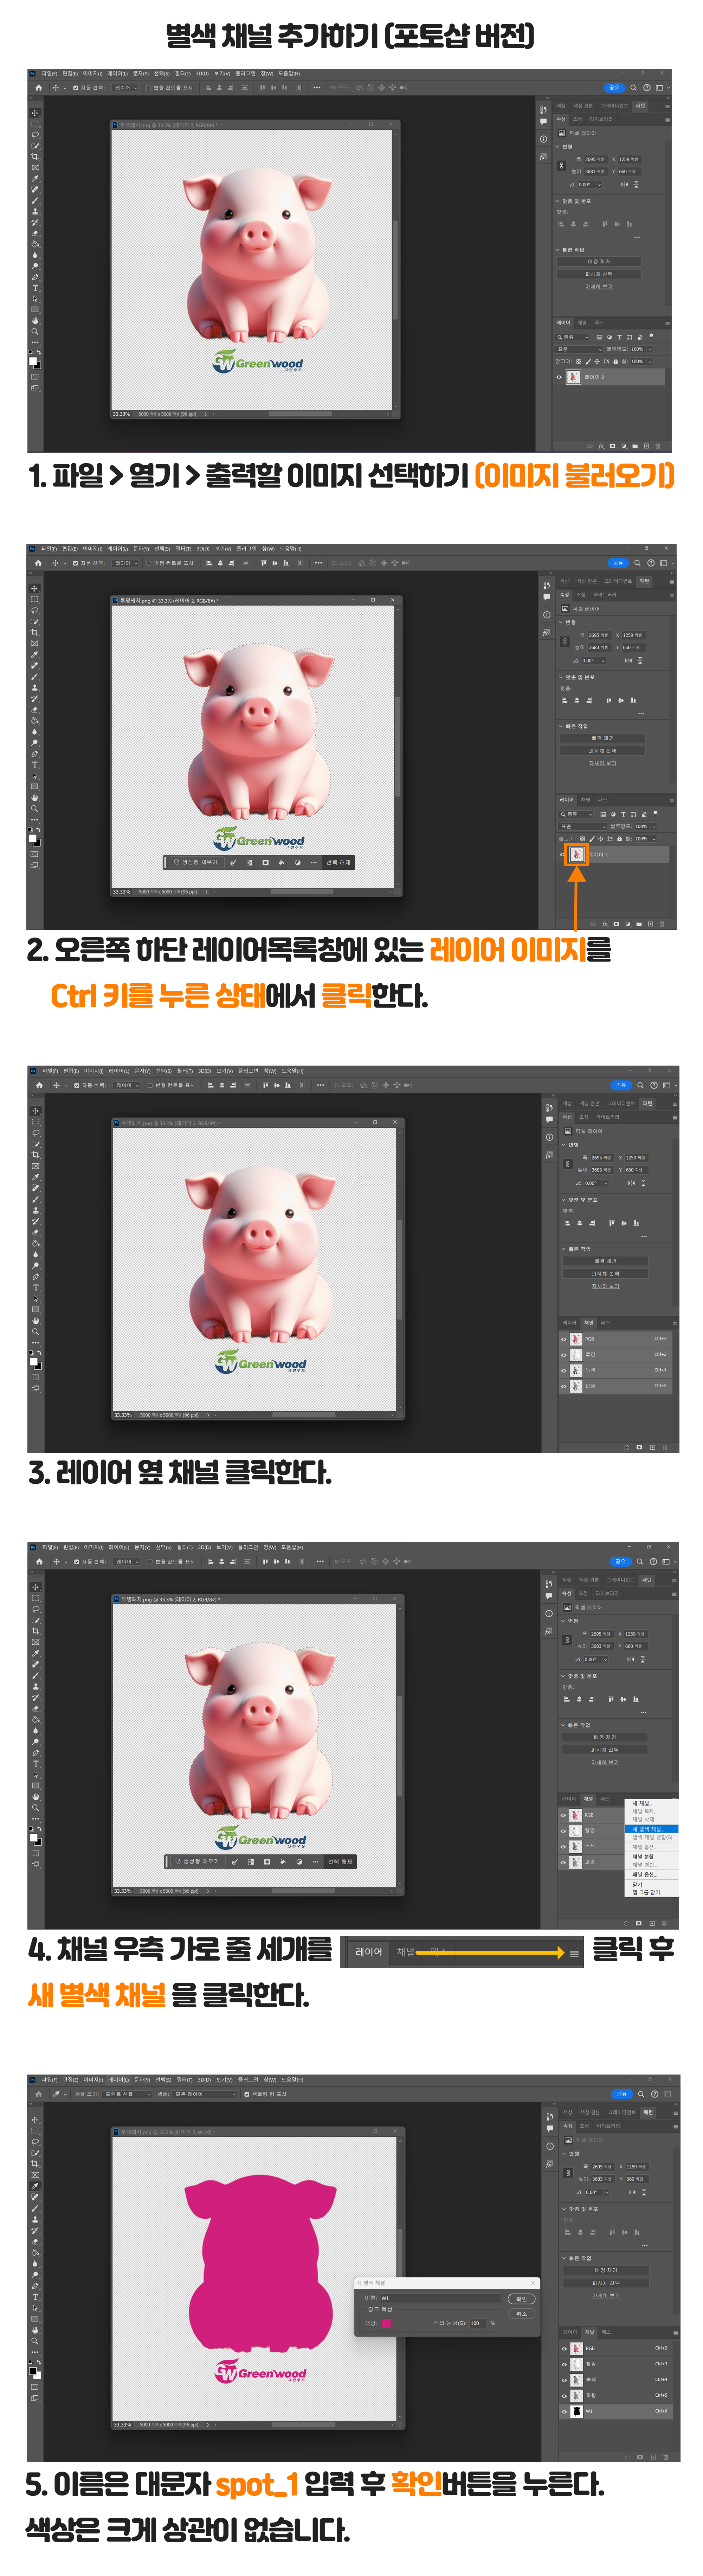Click trash icon below step 5 channels list
This screenshot has height=2576, width=703.
666,2457
